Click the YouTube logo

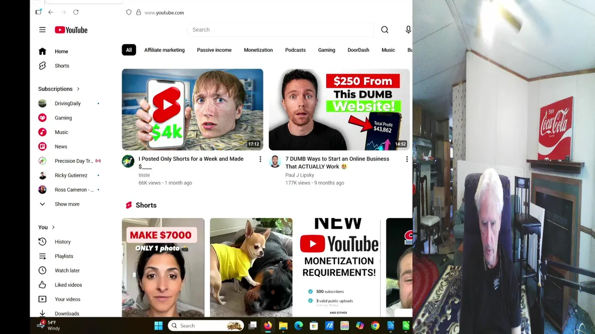71,30
